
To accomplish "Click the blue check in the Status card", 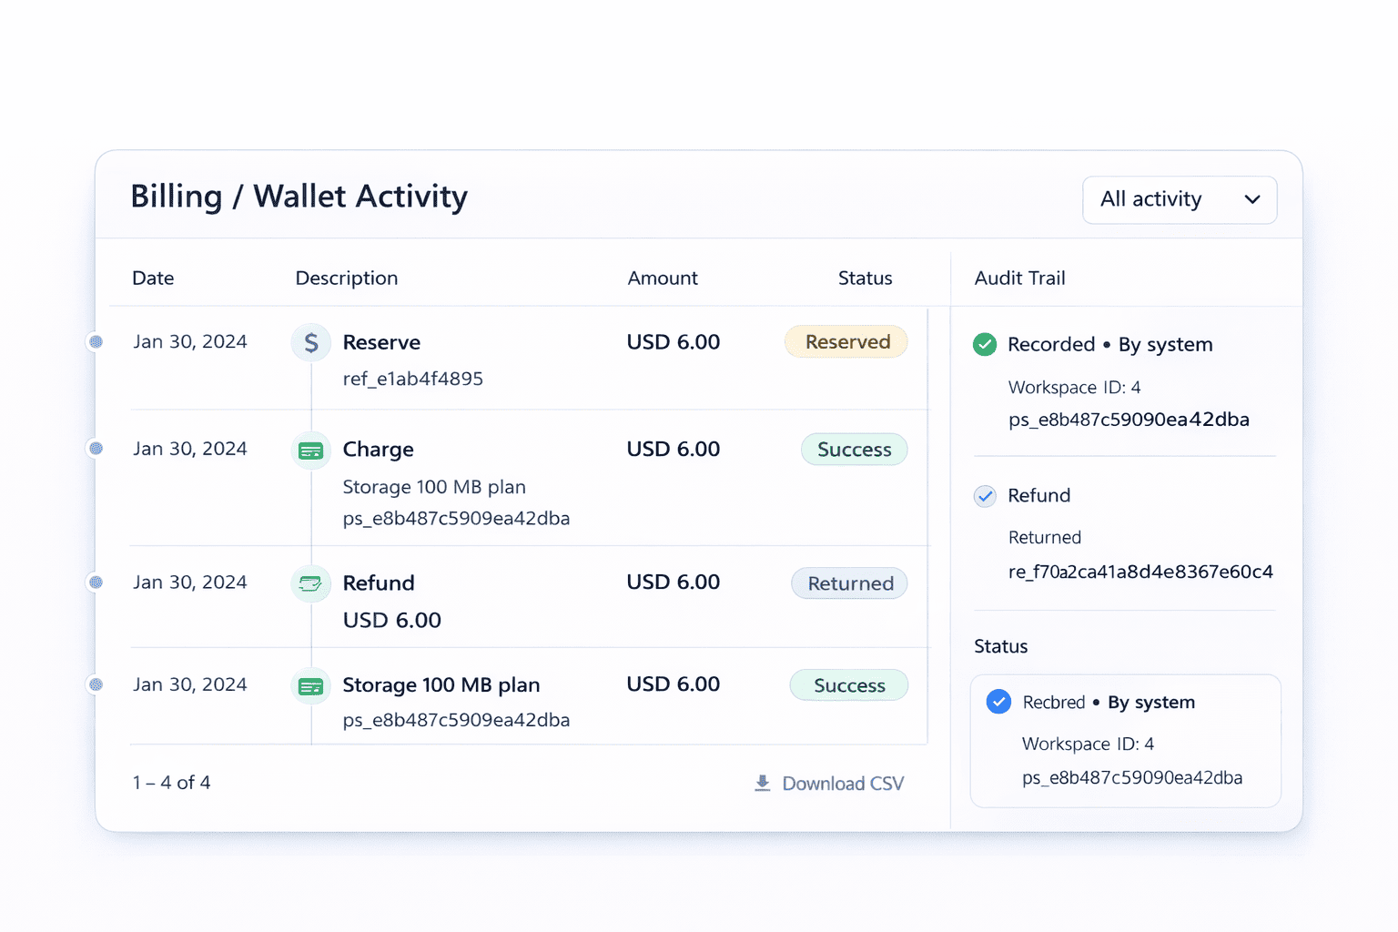I will point(998,702).
